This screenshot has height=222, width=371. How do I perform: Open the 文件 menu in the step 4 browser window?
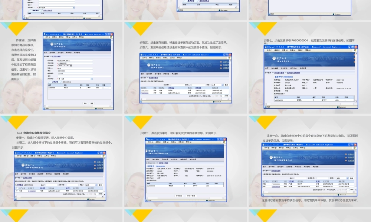[x=47, y=37]
